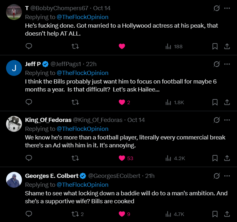237x222 pixels.
Task: Open Grok explain on BobbyChompers67's tweet
Action: point(217,8)
